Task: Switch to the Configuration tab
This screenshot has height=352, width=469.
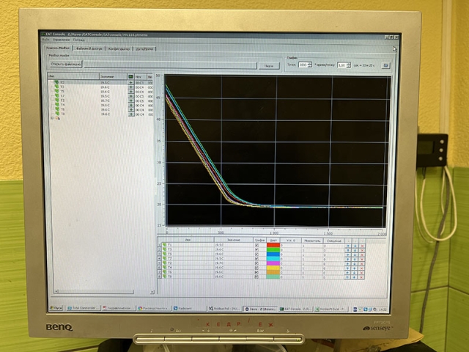Action: click(x=120, y=48)
